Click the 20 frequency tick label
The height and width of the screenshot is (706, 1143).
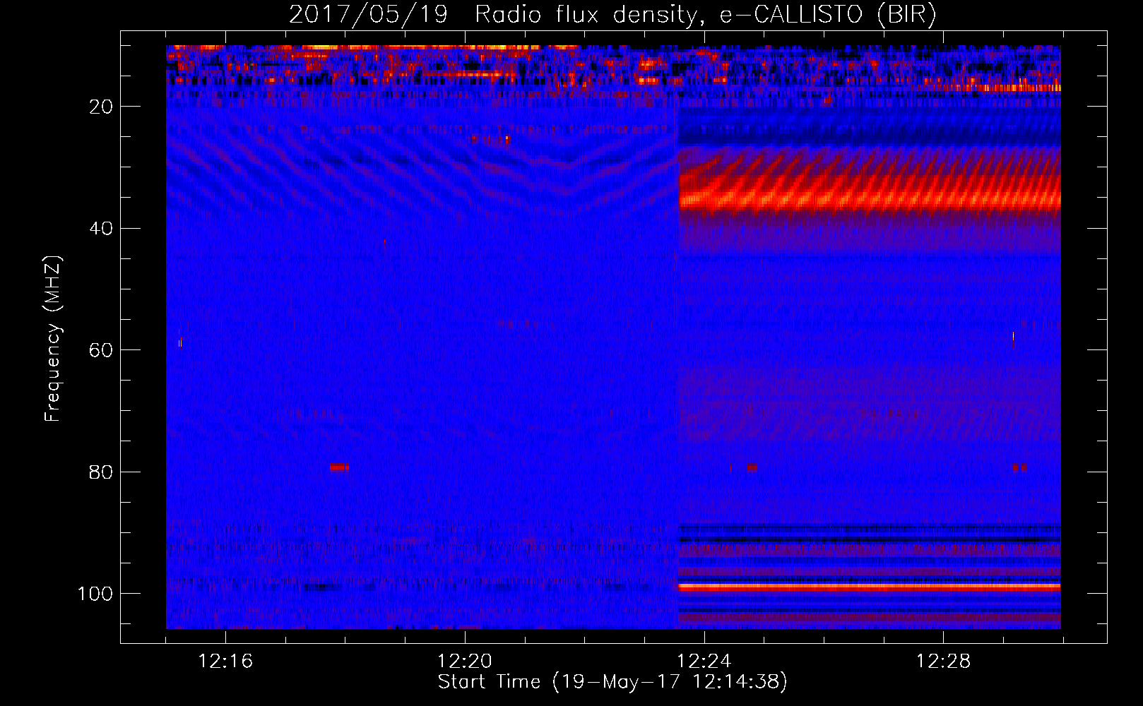point(102,107)
